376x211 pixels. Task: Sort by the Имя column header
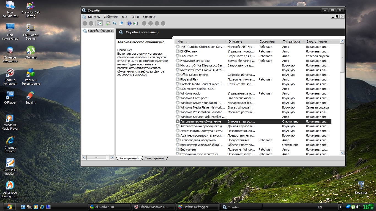(x=201, y=41)
